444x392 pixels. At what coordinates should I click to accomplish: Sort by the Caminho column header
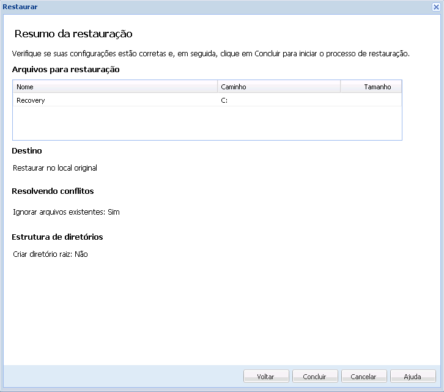(279, 87)
